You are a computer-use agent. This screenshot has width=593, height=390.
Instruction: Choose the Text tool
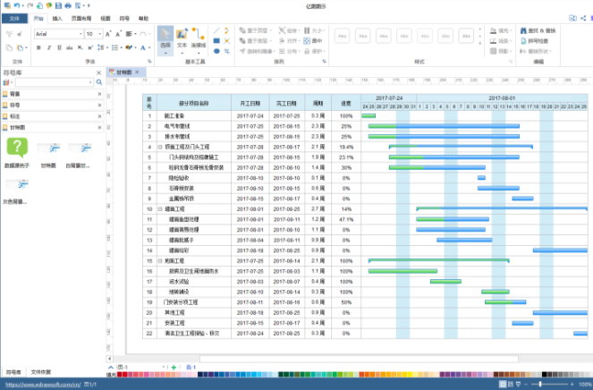coord(182,38)
